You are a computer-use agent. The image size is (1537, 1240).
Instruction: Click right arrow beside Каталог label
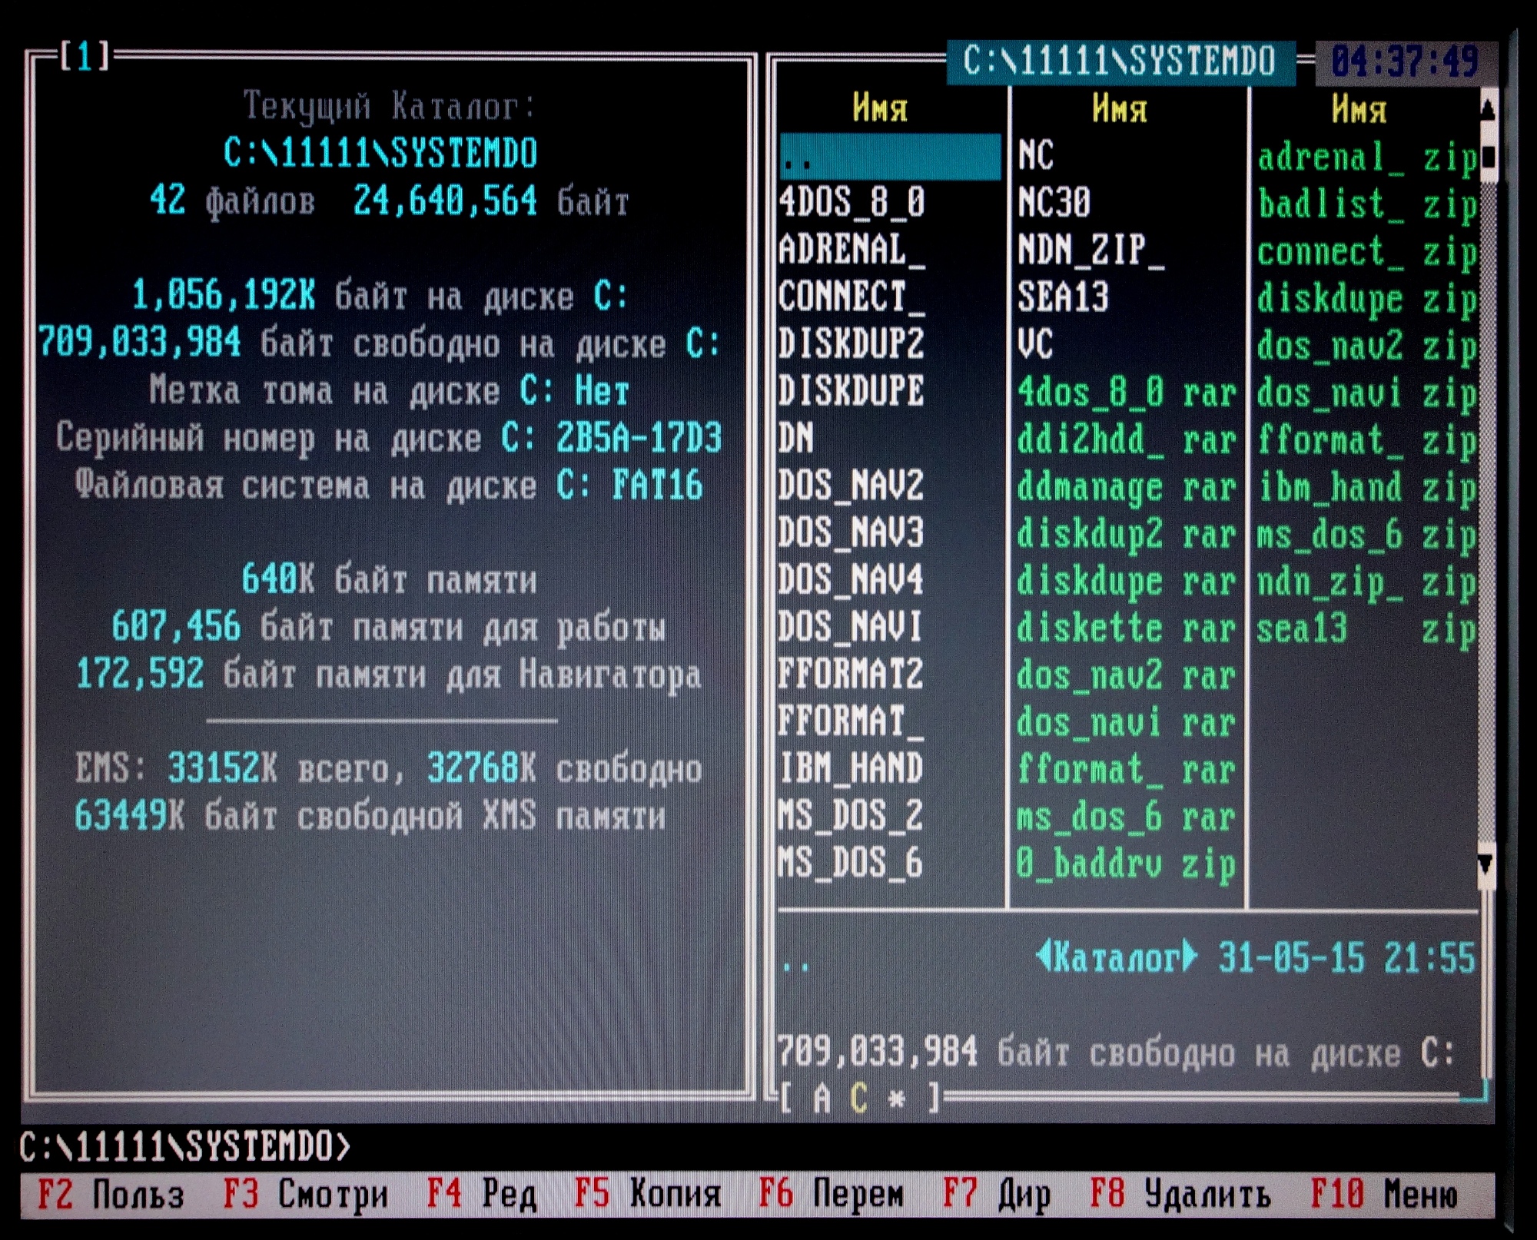[1190, 957]
